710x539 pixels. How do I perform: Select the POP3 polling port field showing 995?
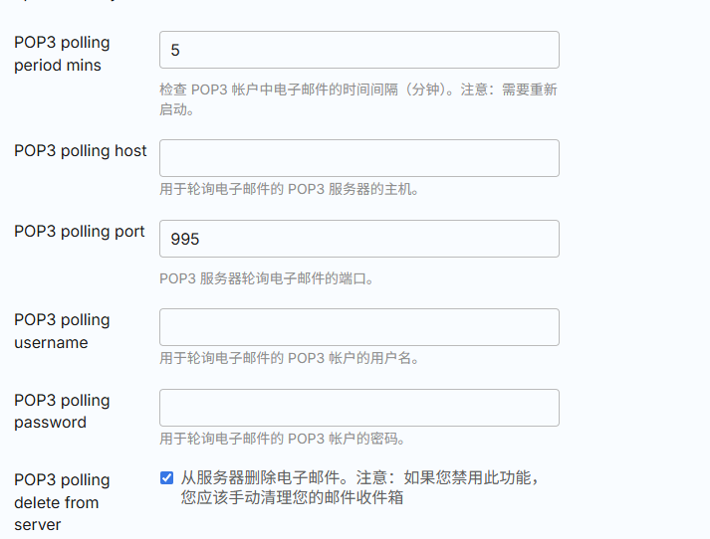click(359, 239)
